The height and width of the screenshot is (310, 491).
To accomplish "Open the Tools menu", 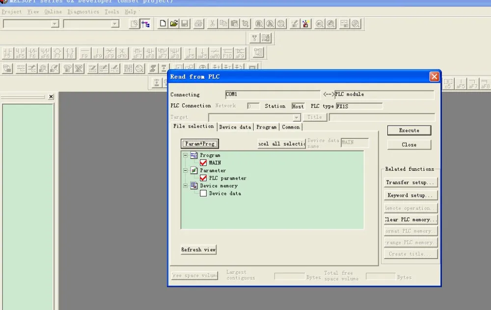I will 112,12.
